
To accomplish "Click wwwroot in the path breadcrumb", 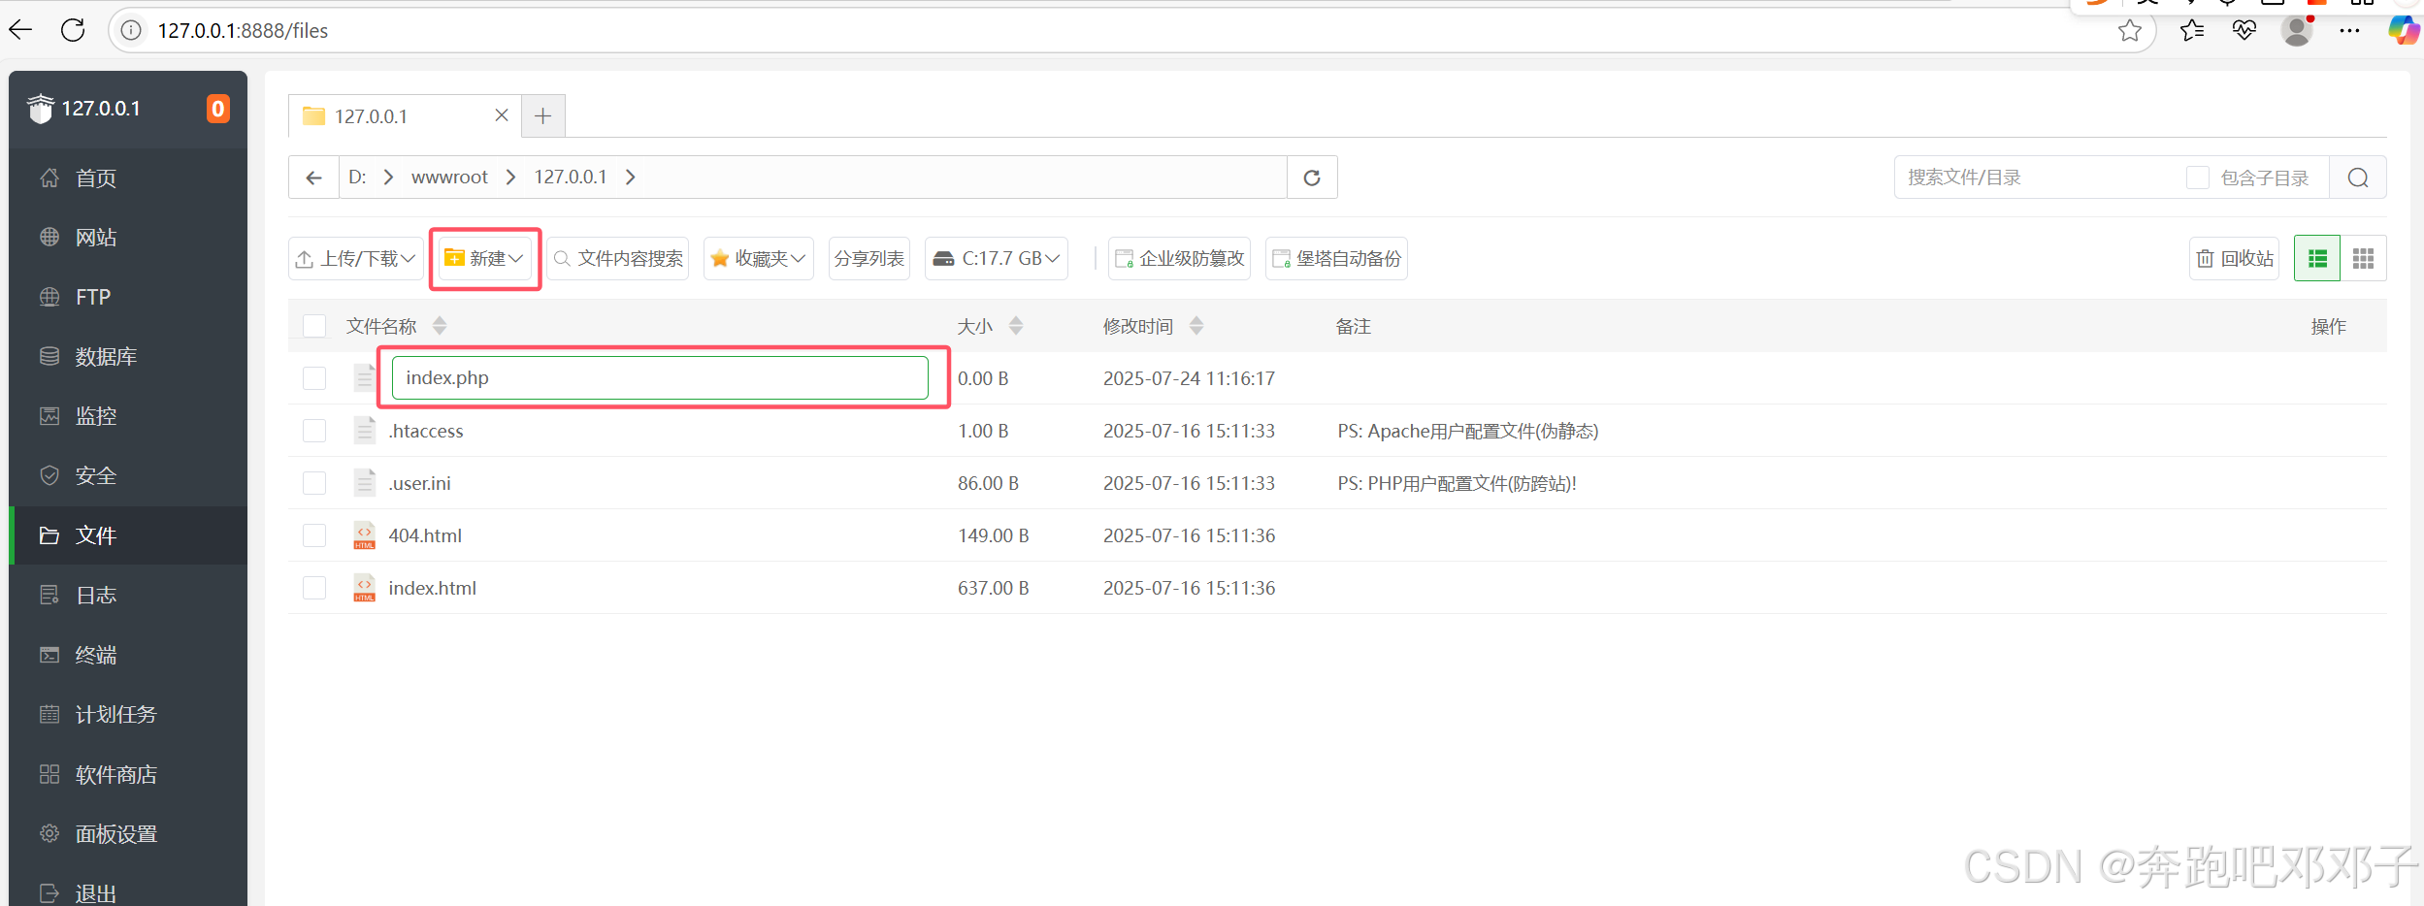I will [x=449, y=178].
